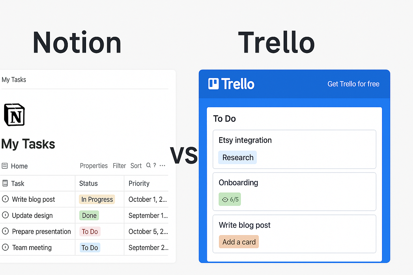Open the Properties menu
Screen dimensions: 413x275
[94, 166]
